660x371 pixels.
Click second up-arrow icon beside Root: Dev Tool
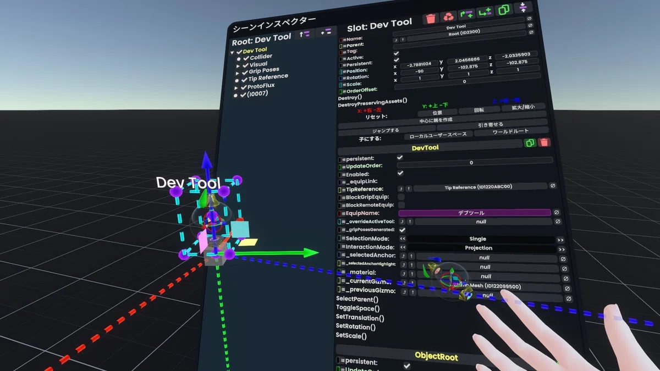pyautogui.click(x=326, y=32)
